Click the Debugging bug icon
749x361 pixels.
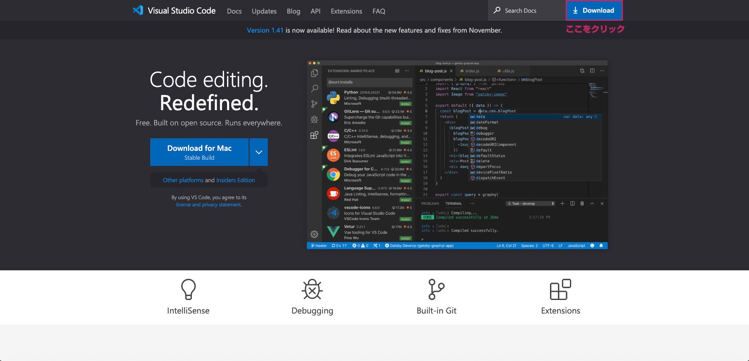click(312, 289)
